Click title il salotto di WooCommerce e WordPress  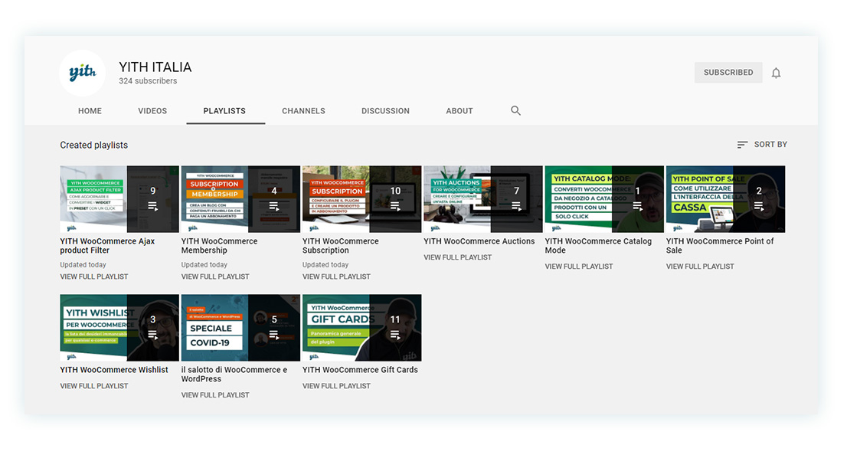(234, 375)
